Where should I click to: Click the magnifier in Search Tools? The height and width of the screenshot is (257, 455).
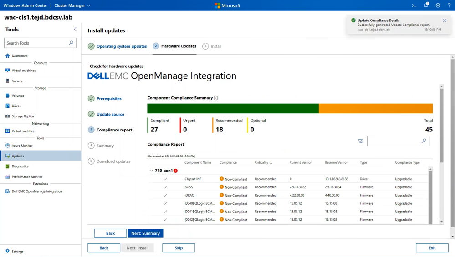71,43
